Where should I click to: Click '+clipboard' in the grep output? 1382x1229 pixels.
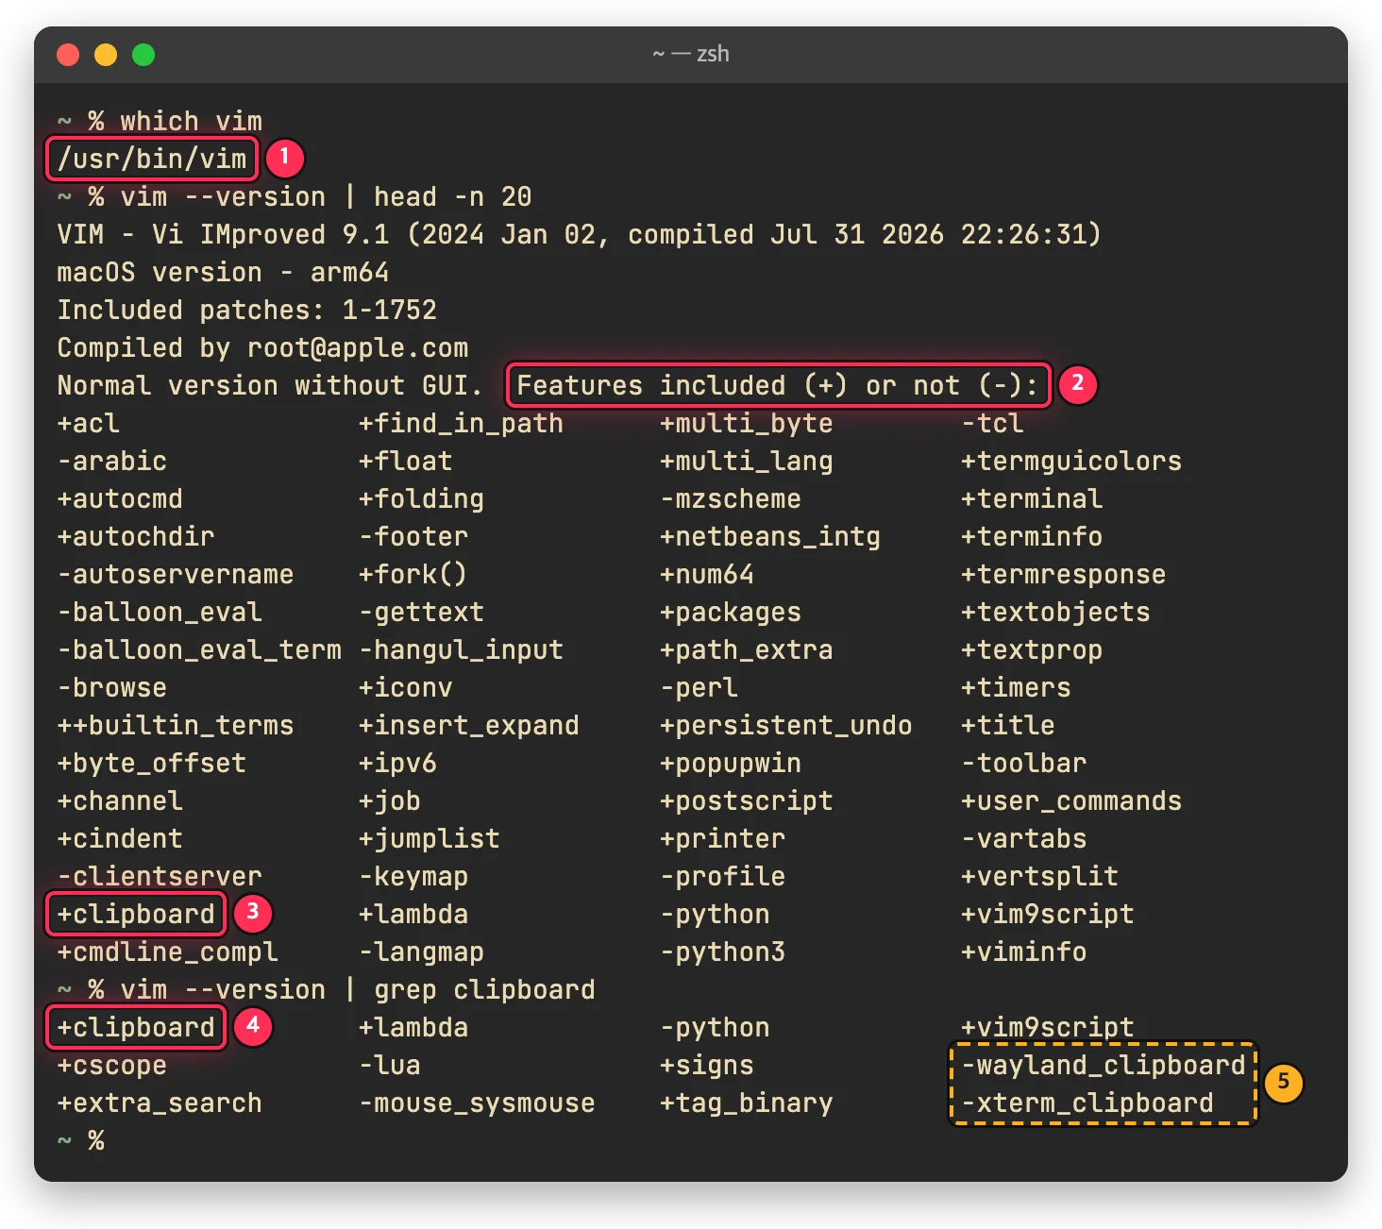136,1027
